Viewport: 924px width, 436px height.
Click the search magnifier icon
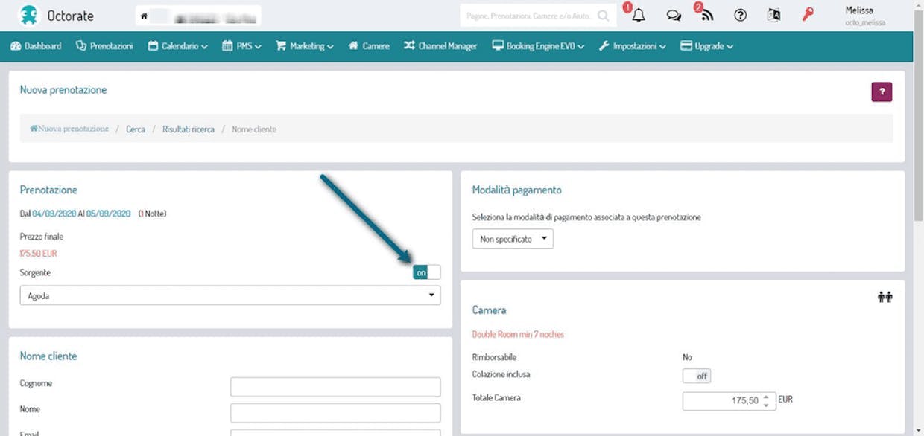604,16
